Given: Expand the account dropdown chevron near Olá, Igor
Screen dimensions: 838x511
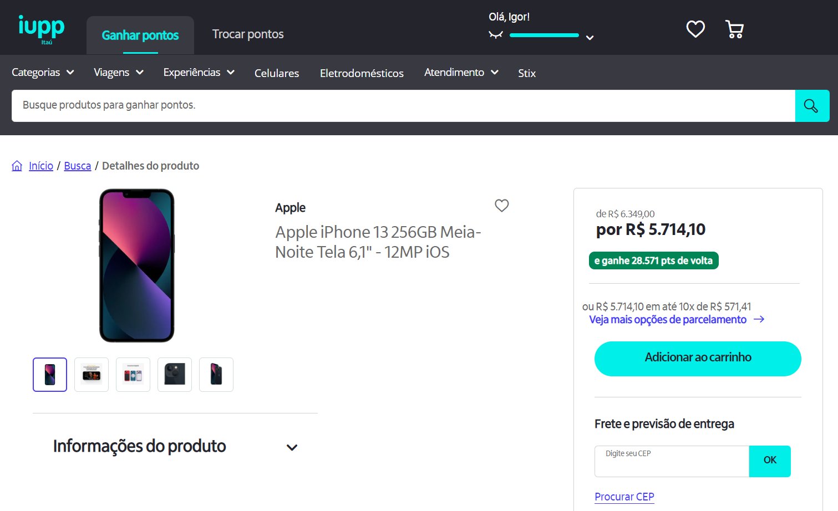Looking at the screenshot, I should point(590,37).
